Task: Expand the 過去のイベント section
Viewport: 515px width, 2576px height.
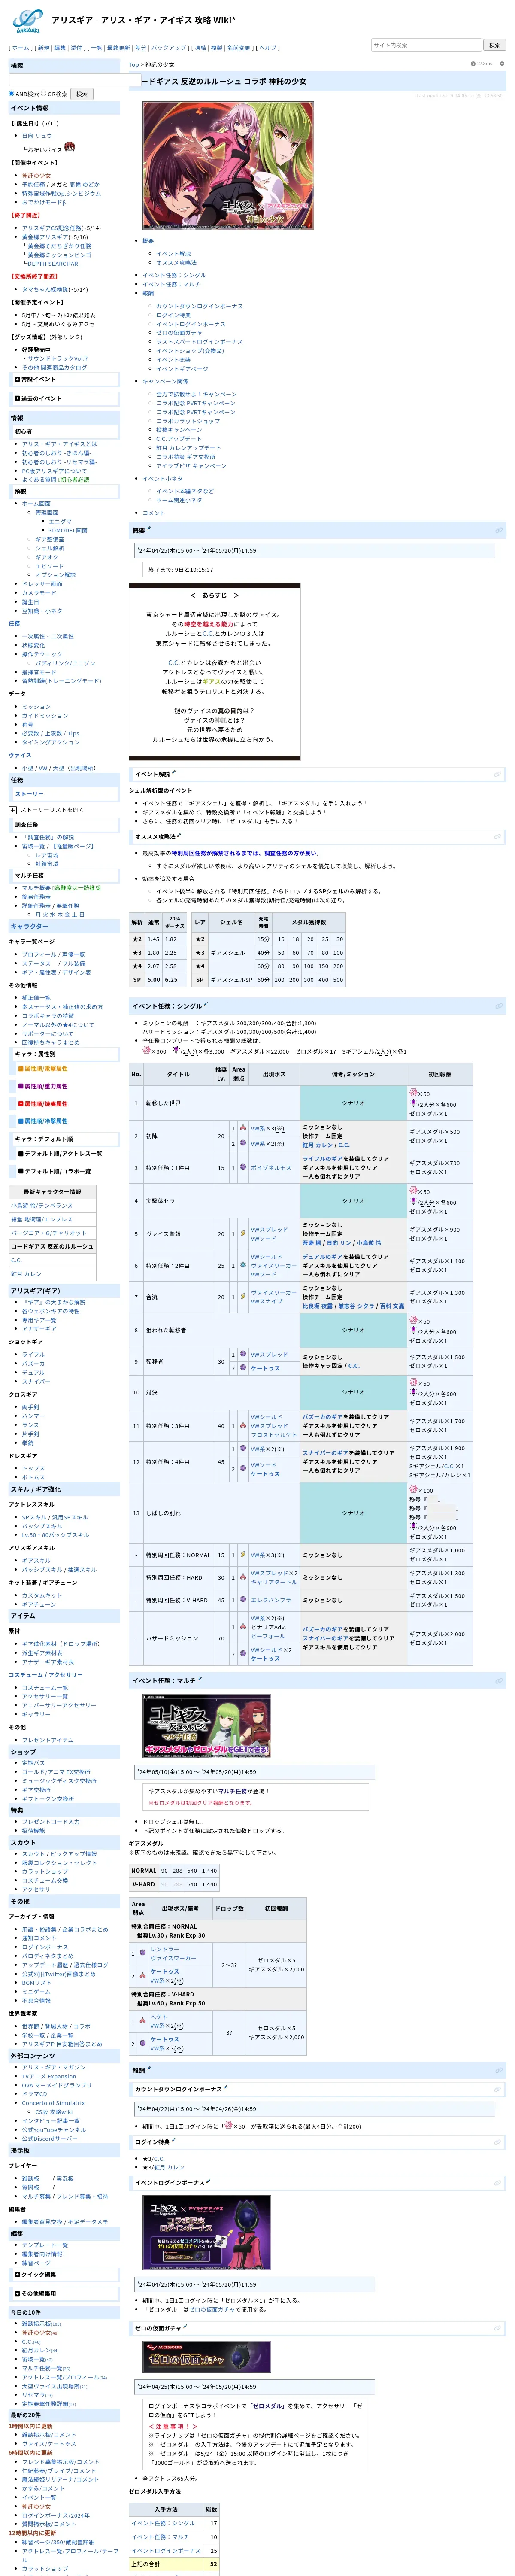Action: coord(18,398)
